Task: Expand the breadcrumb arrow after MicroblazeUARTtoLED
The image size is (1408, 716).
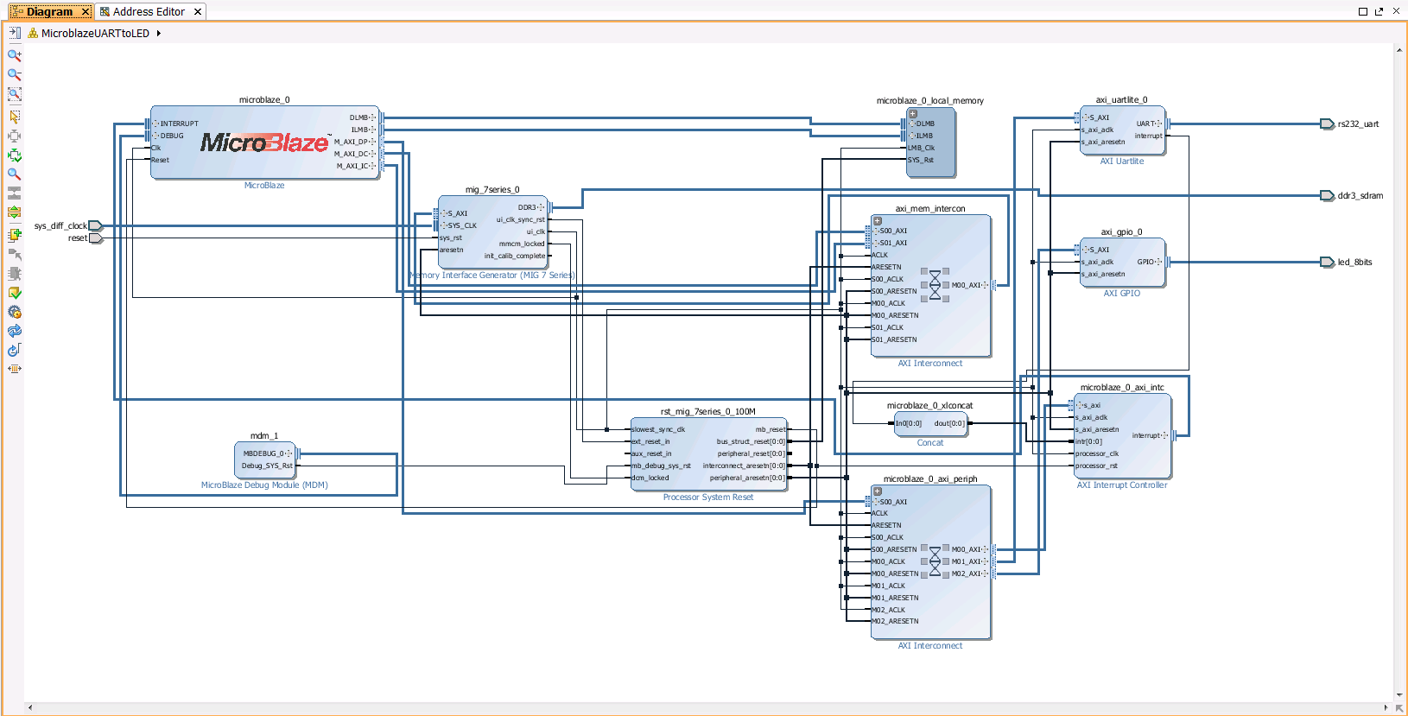Action: (x=159, y=34)
